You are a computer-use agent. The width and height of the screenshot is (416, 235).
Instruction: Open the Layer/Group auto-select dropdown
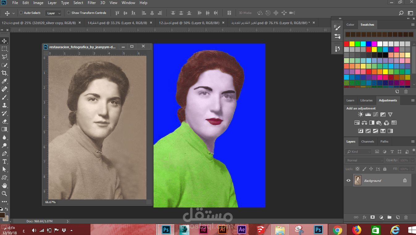pyautogui.click(x=54, y=13)
